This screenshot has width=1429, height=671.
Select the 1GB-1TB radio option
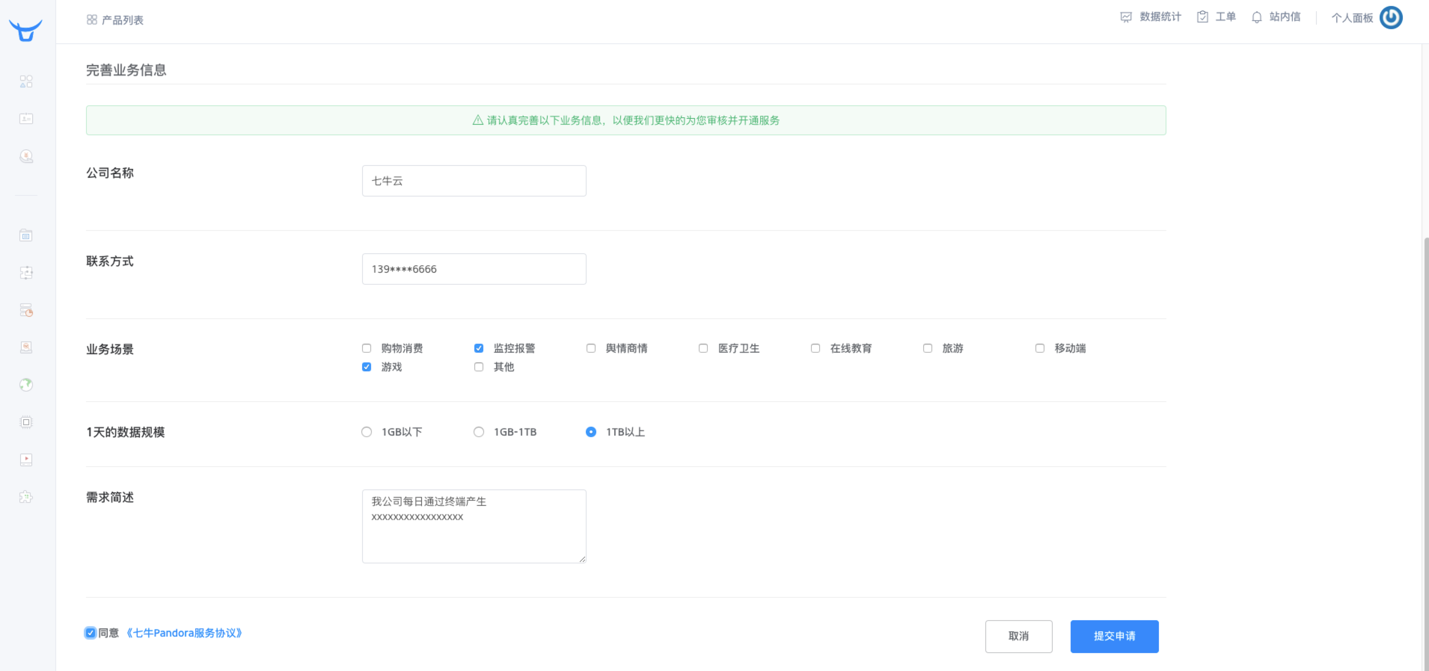click(x=479, y=432)
